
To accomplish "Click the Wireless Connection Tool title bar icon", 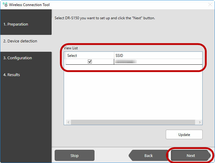I will (x=5, y=5).
